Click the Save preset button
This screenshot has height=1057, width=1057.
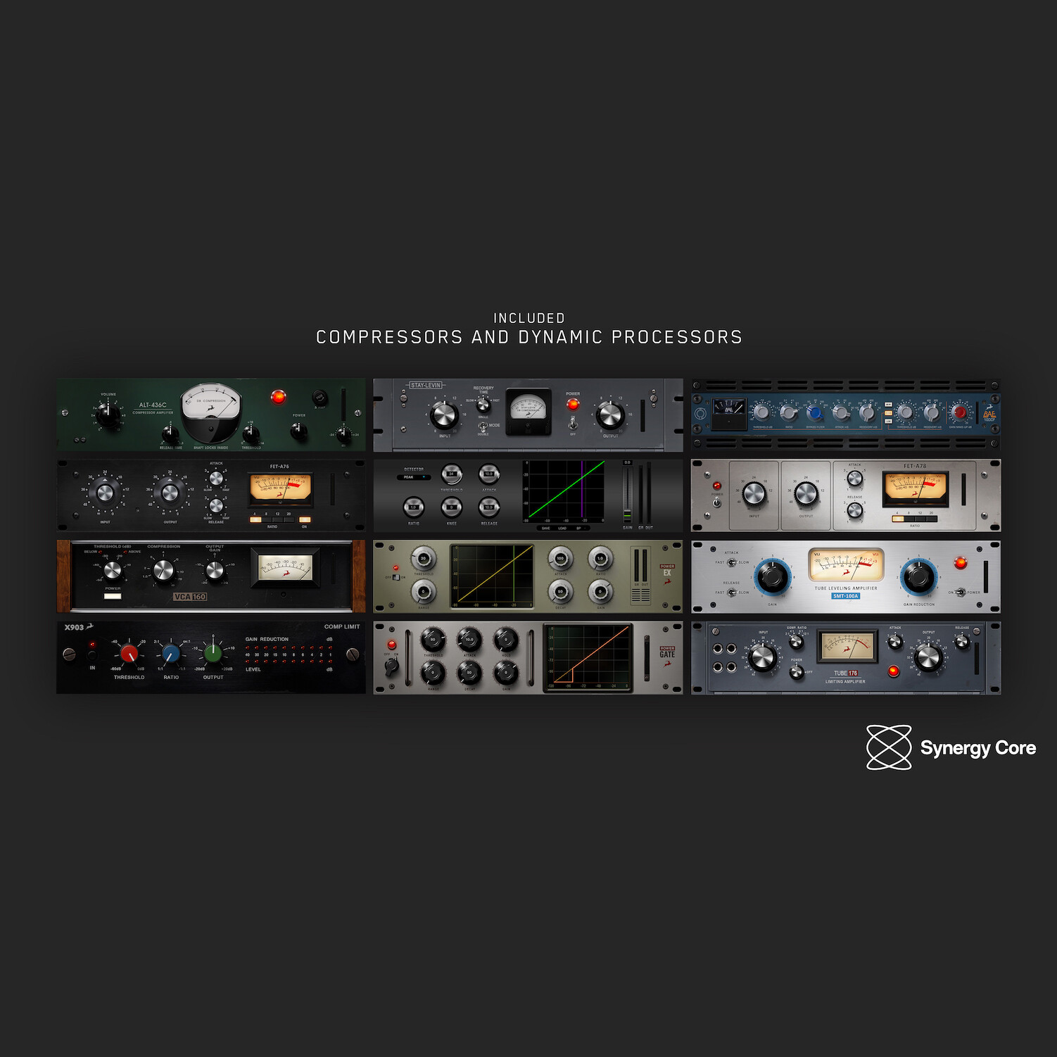545,528
